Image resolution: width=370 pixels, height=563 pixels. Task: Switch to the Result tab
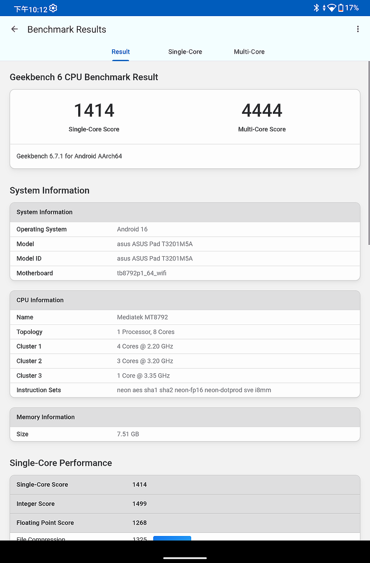(120, 52)
